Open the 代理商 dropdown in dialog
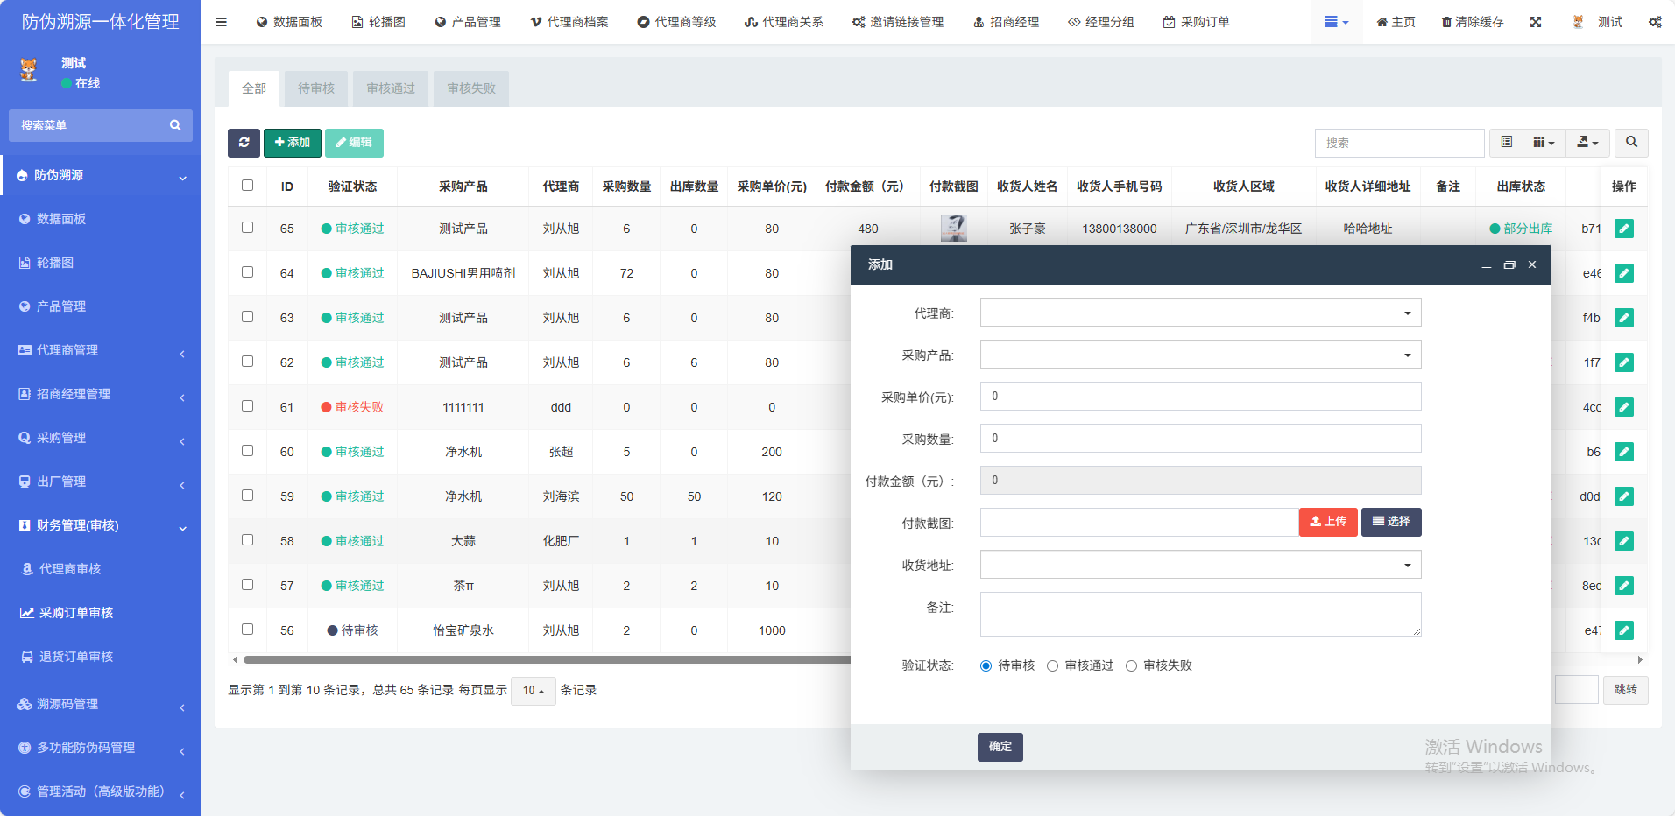This screenshot has width=1675, height=816. coord(1200,313)
